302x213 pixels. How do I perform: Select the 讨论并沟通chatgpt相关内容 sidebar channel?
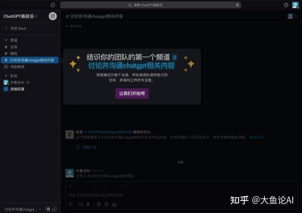coord(30,60)
